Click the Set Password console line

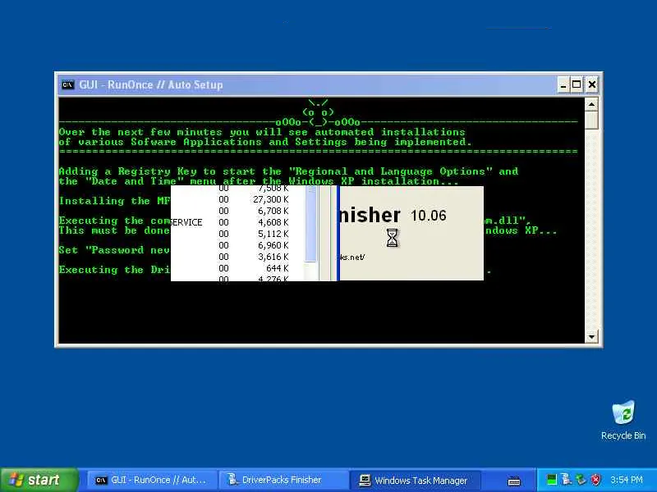click(x=114, y=250)
